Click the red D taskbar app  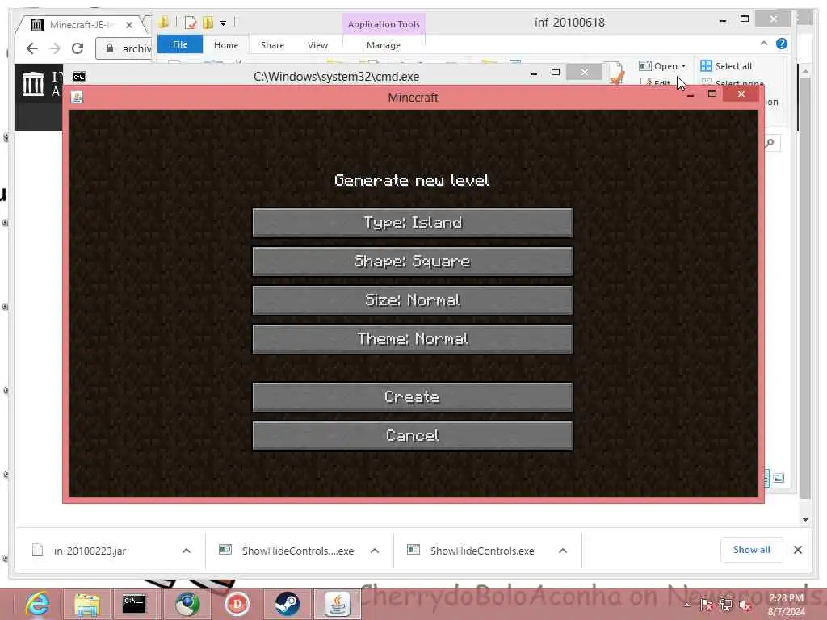(237, 604)
